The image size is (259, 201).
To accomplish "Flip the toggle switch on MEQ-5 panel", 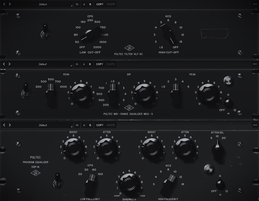I will 26,91.
